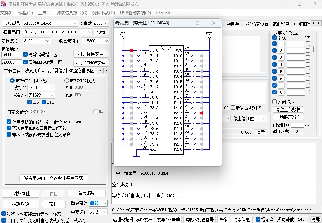Close the 调试接口 LED-DIP40 dialog
This screenshot has width=322, height=223.
[x=214, y=23]
